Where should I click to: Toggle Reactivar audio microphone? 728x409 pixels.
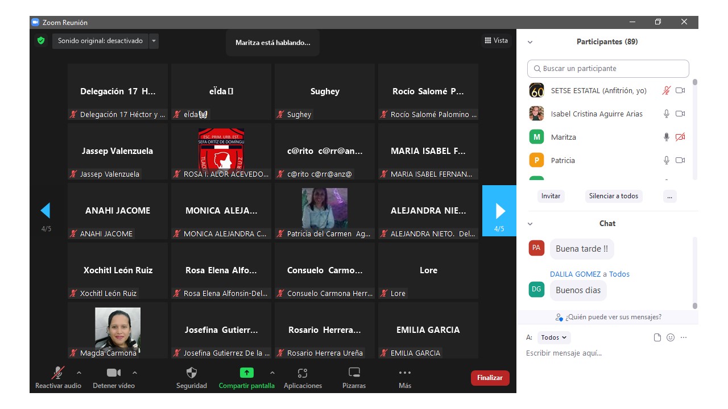[x=58, y=373]
